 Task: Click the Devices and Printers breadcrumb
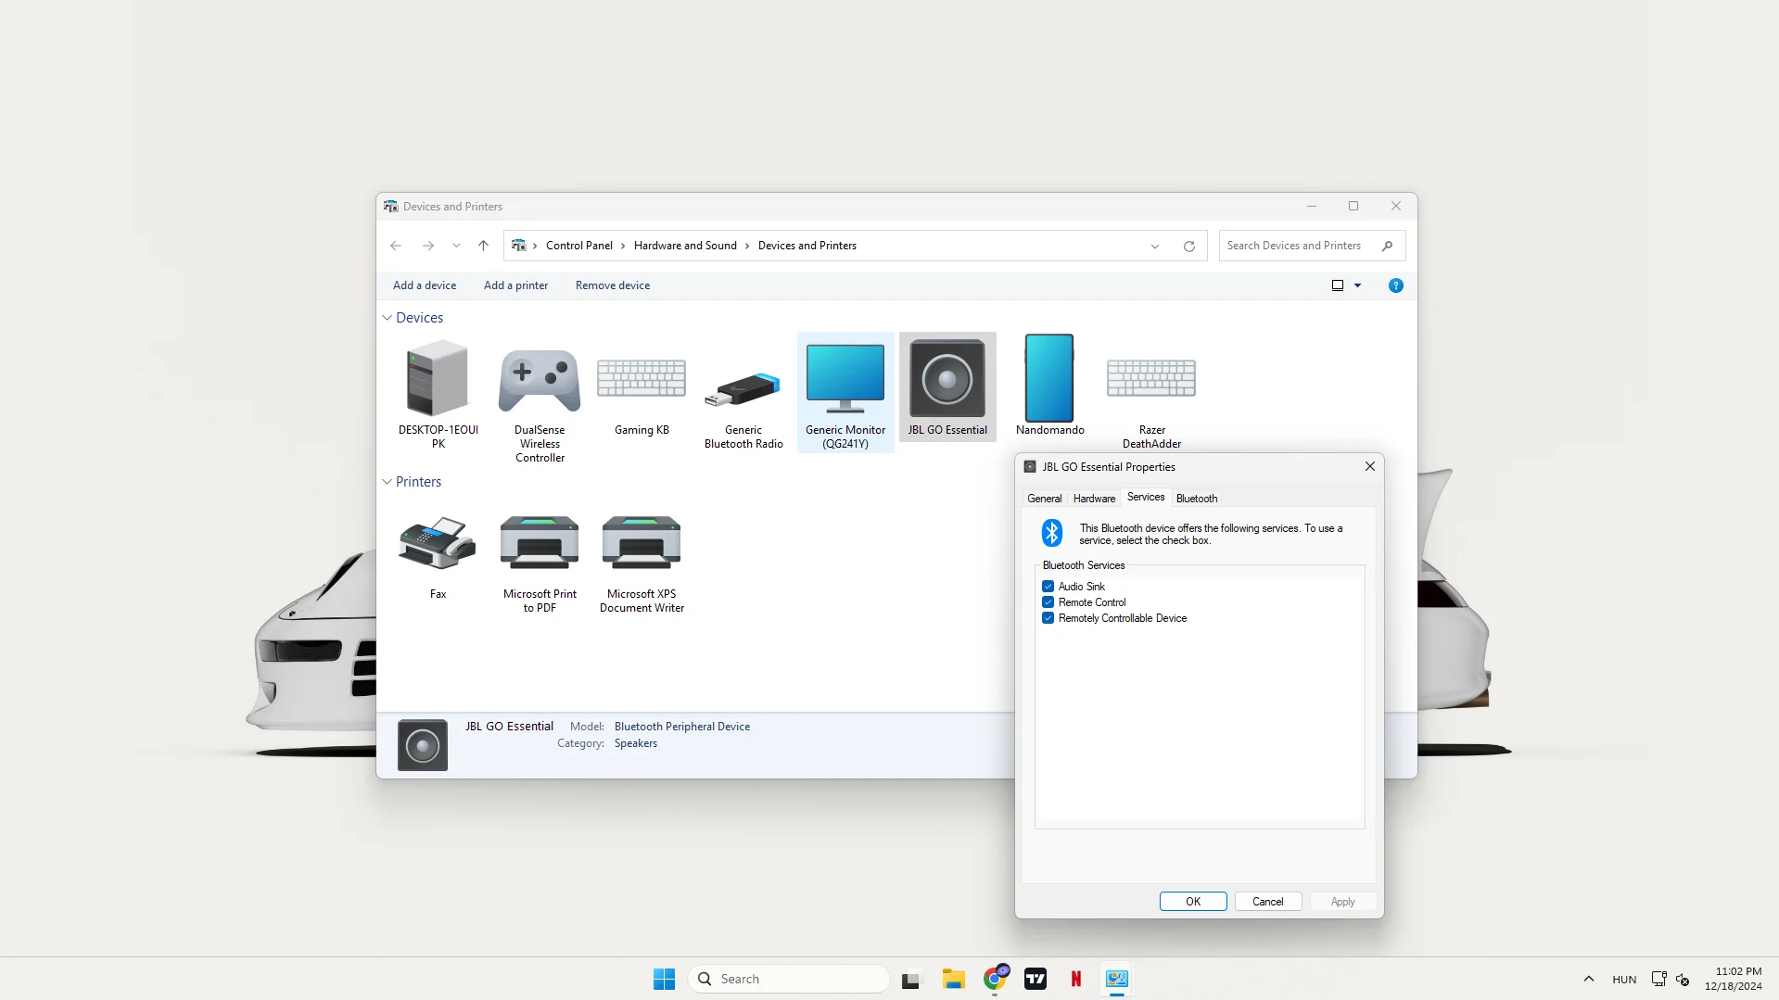click(x=807, y=246)
